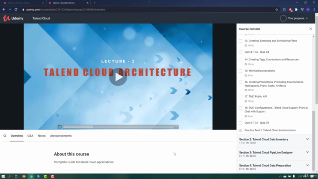
Task: Check lecture 14 Creating Tags, Connections
Action: pos(240,60)
